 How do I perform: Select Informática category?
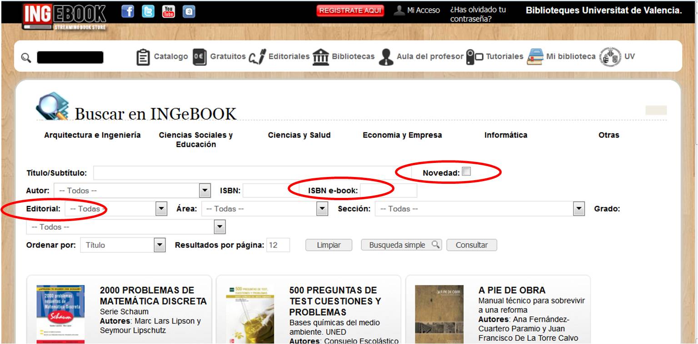506,135
